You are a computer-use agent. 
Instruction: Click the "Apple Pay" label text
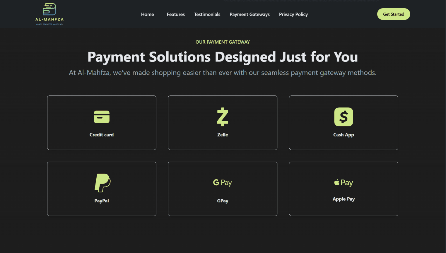[x=344, y=199]
